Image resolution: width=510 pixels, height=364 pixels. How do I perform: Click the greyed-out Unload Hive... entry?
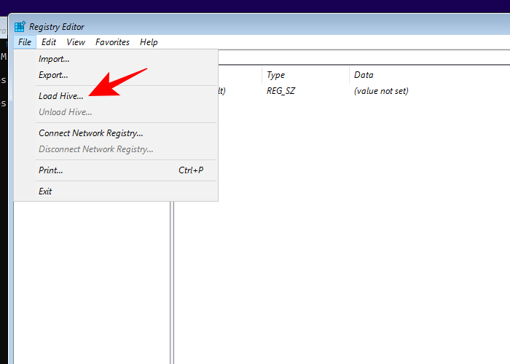tap(65, 112)
